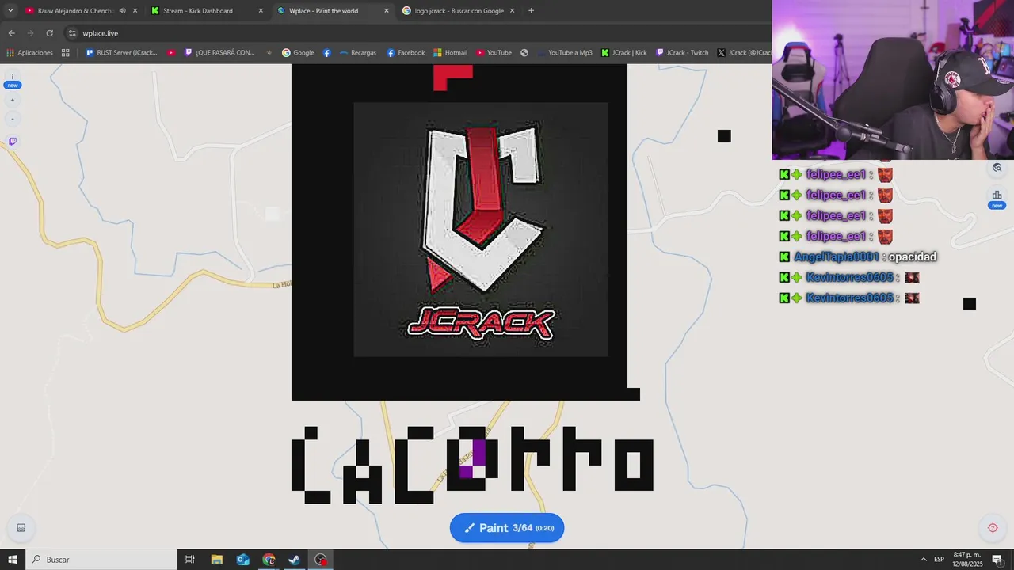This screenshot has width=1014, height=570.
Task: Click the ESP language indicator
Action: pos(939,560)
